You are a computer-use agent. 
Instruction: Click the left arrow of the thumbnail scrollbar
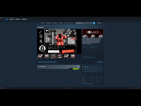(x=38, y=59)
